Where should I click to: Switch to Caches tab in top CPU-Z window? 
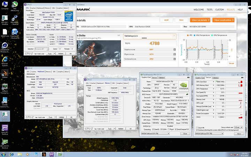point(33,8)
